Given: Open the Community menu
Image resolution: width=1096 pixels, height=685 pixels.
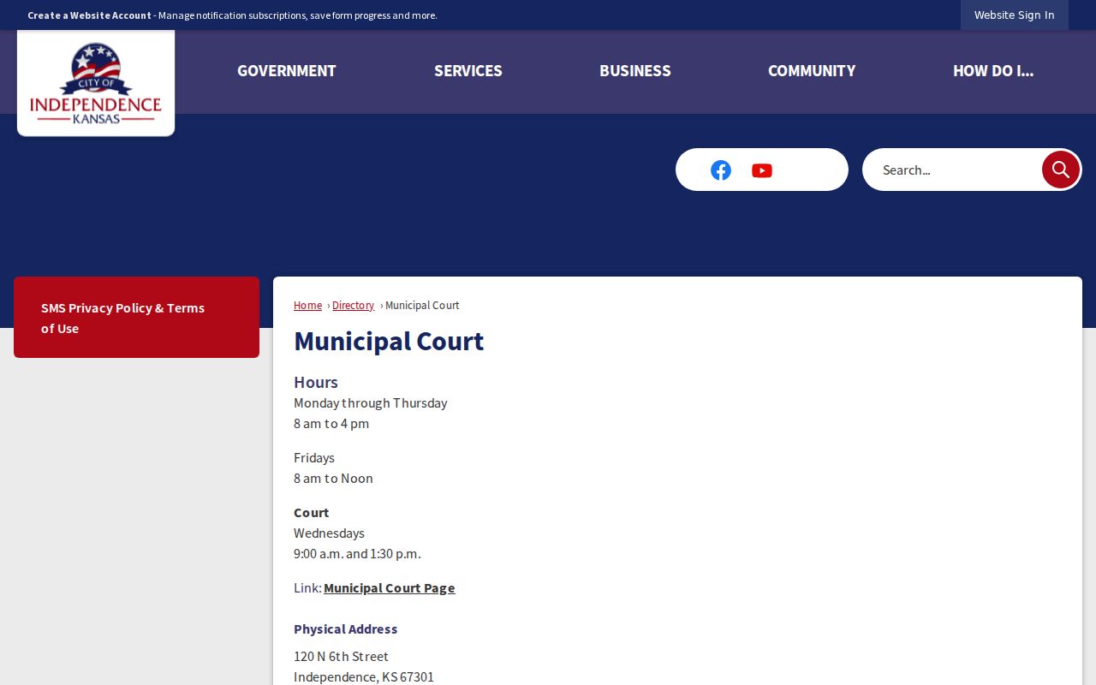Looking at the screenshot, I should tap(812, 71).
